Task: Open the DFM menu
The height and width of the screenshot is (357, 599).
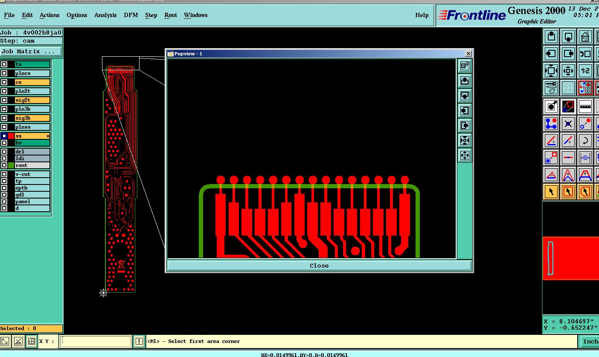Action: pos(131,15)
